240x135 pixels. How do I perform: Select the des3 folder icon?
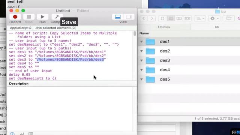tap(150, 61)
